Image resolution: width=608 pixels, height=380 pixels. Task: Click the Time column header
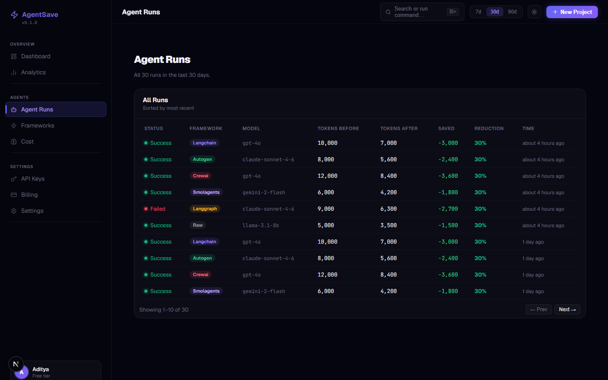click(528, 128)
